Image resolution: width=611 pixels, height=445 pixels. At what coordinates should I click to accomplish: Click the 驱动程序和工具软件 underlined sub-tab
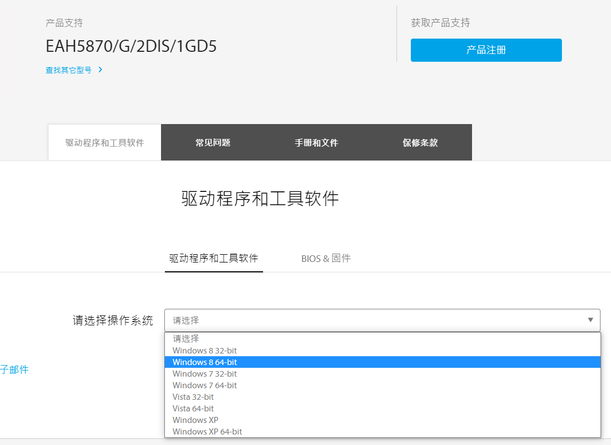point(213,258)
